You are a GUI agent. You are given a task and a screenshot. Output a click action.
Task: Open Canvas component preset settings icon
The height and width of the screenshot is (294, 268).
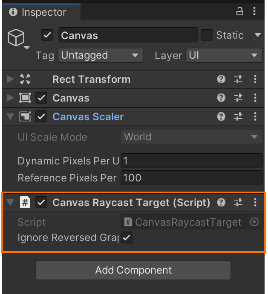(238, 98)
